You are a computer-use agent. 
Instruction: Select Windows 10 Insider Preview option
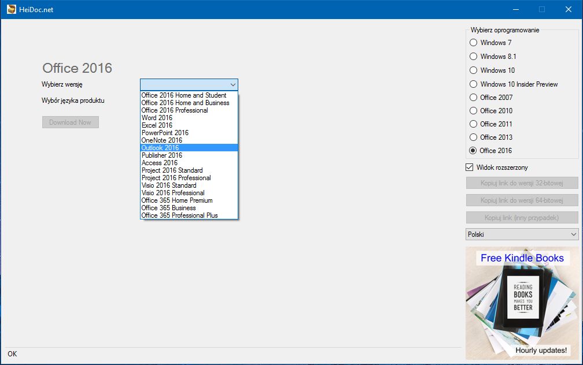pyautogui.click(x=473, y=84)
